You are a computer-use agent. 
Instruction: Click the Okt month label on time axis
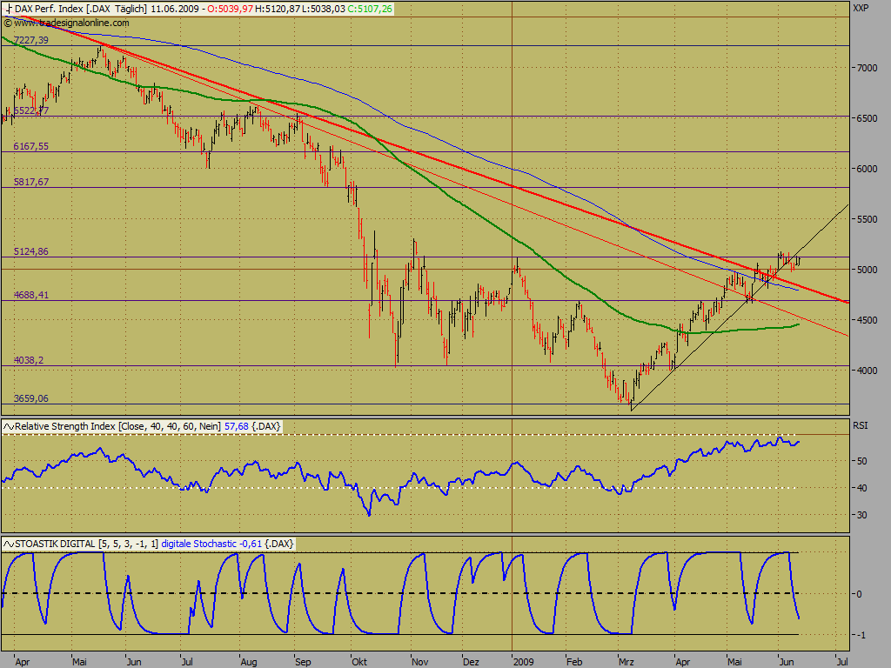point(359,662)
